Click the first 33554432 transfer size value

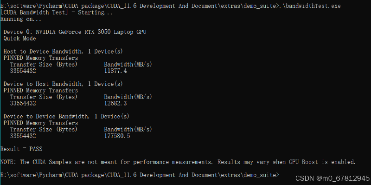point(23,71)
